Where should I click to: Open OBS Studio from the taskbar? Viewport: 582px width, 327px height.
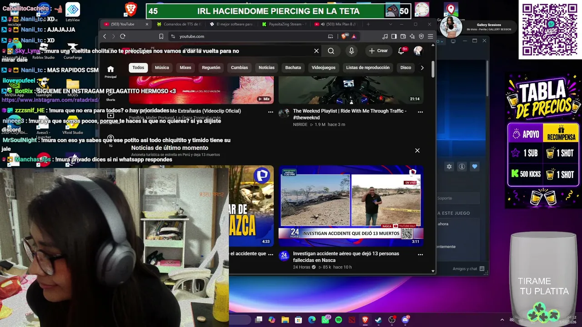click(x=392, y=320)
